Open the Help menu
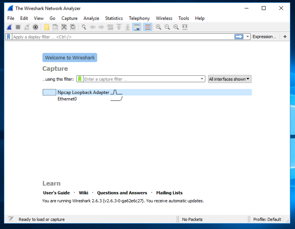This screenshot has height=229, width=295. click(x=200, y=18)
